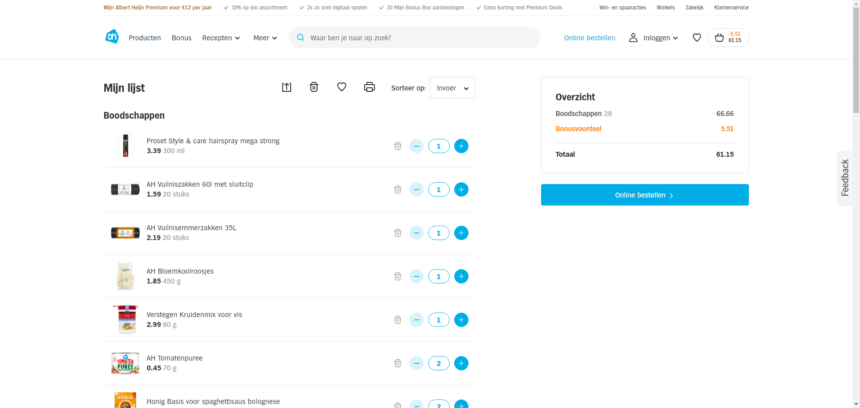This screenshot has width=860, height=408.
Task: Decrease quantity of AH Vuilniszakken 60l
Action: point(417,189)
